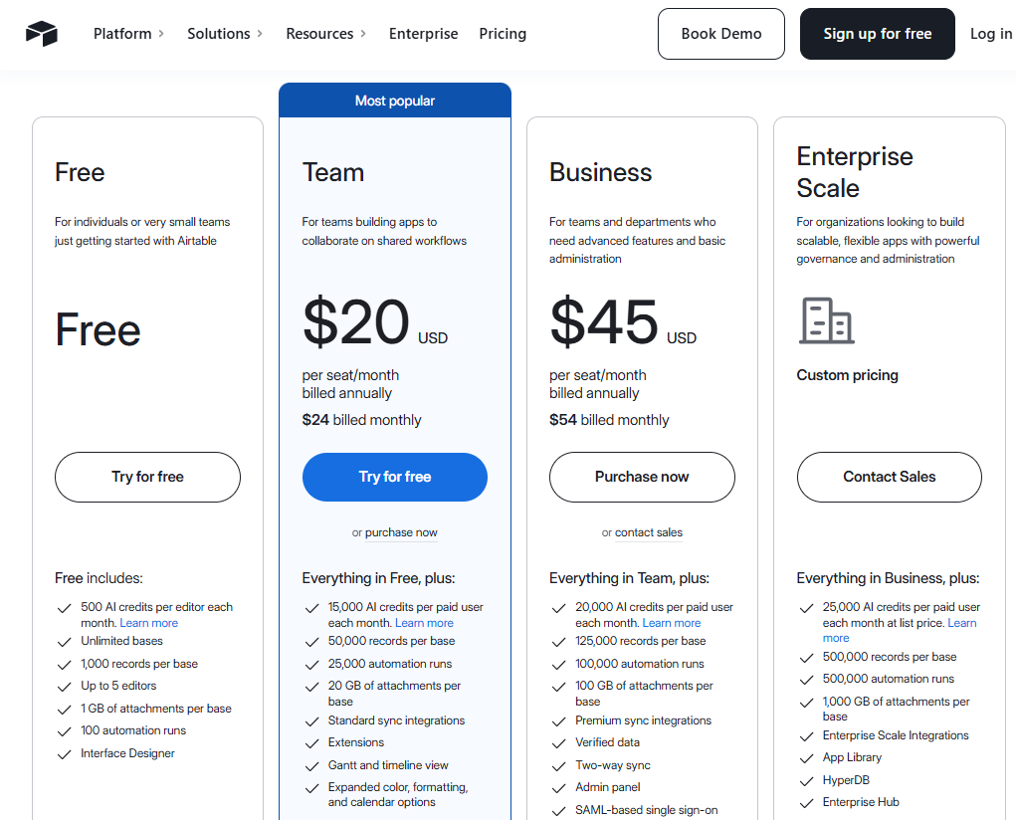Open the Pricing nav item
The image size is (1016, 820).
[503, 34]
